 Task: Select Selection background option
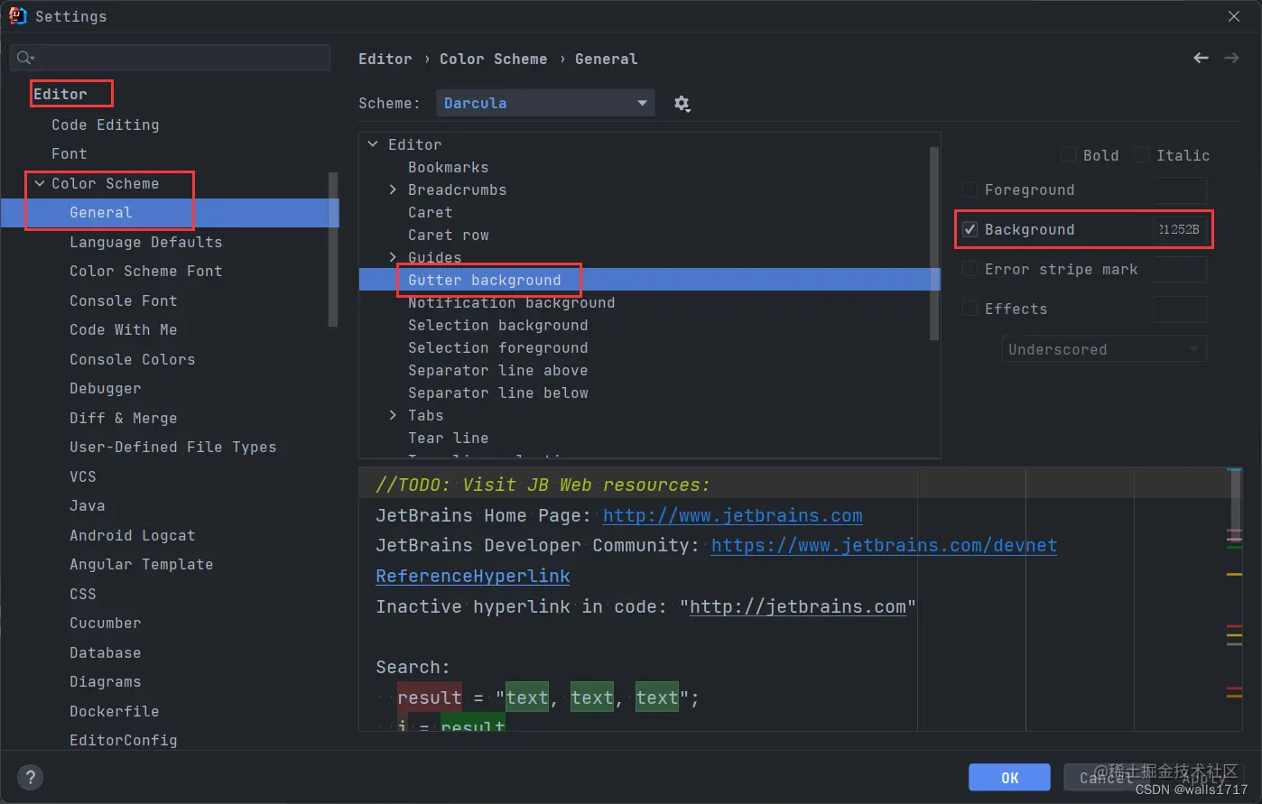[x=497, y=325]
